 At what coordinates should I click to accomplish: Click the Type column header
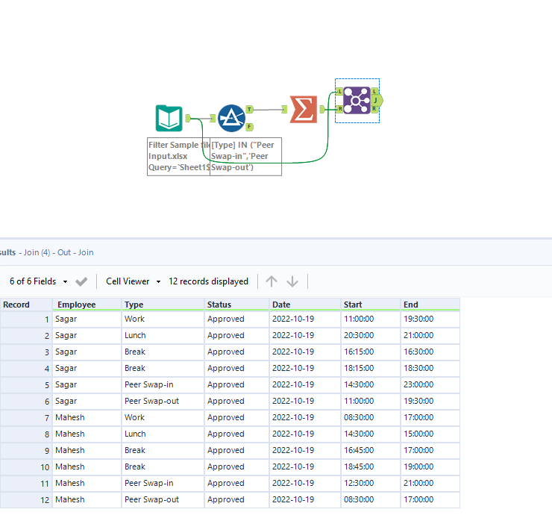[x=163, y=305]
